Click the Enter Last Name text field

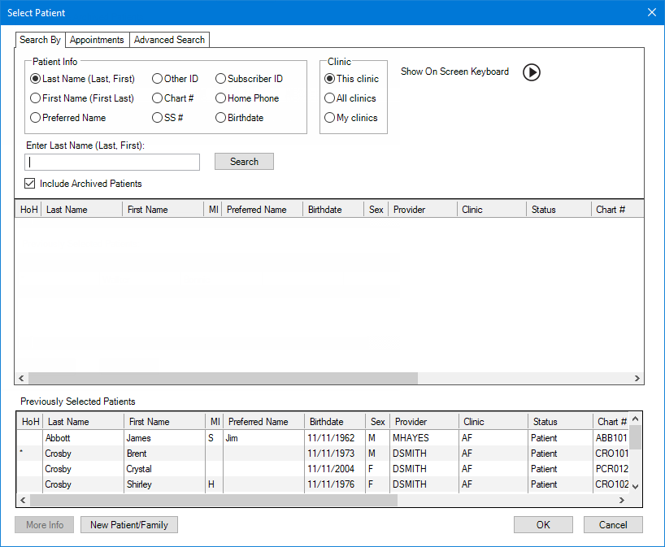click(x=112, y=162)
